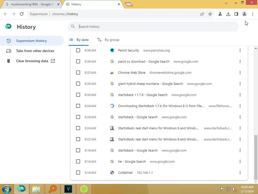
Task: Check the startisback +1.7.6 search checkbox
Action: [78, 95]
